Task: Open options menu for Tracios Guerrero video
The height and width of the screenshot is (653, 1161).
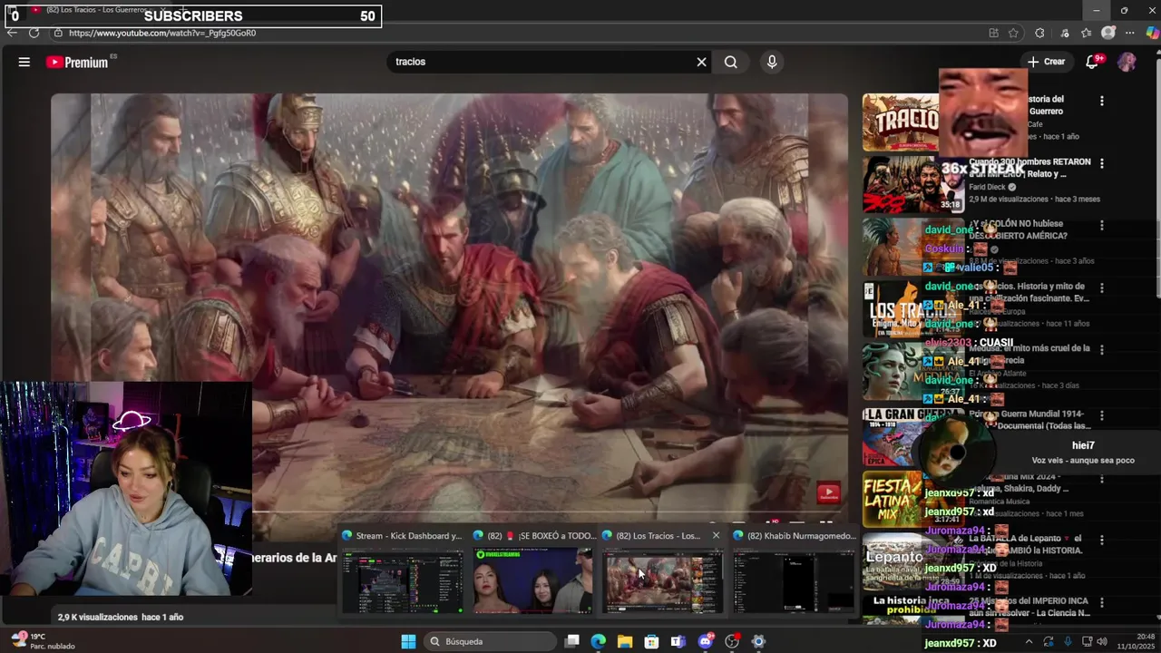Action: (1102, 101)
